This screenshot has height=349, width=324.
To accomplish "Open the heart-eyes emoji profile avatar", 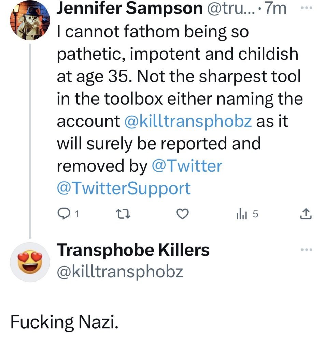I will (x=30, y=262).
